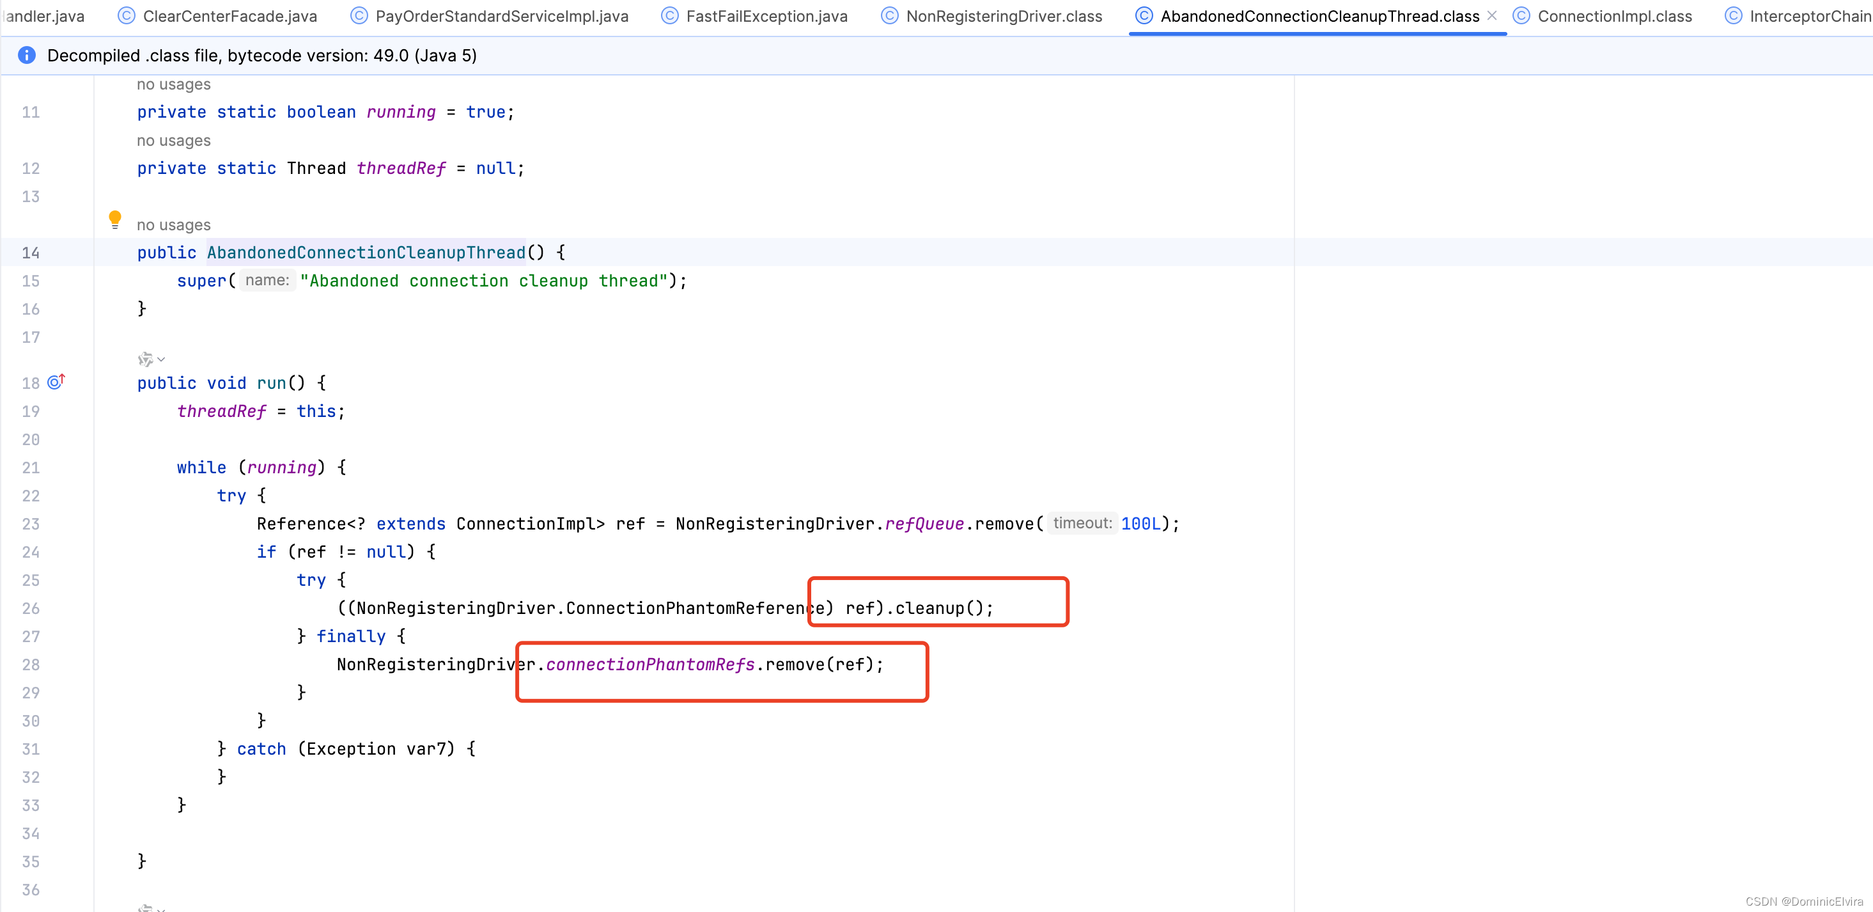Click the 'no usages' hint above threadRef field
This screenshot has height=912, width=1873.
tap(174, 140)
